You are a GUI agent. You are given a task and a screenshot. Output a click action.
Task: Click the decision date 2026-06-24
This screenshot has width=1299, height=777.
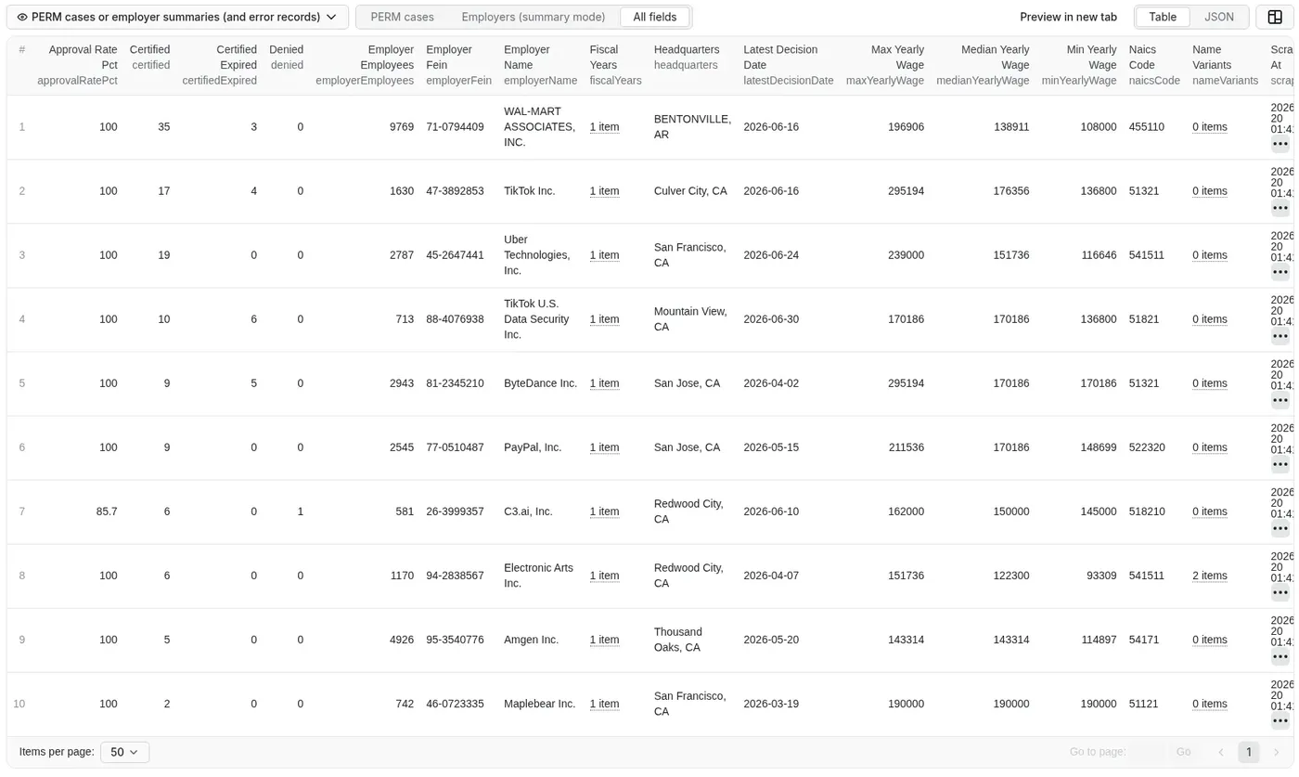point(771,255)
